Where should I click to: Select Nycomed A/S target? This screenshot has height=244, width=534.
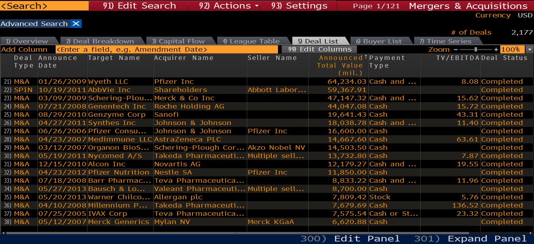(x=115, y=156)
